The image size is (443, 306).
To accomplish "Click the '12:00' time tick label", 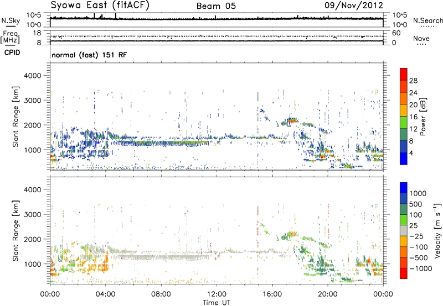I will click(x=217, y=294).
